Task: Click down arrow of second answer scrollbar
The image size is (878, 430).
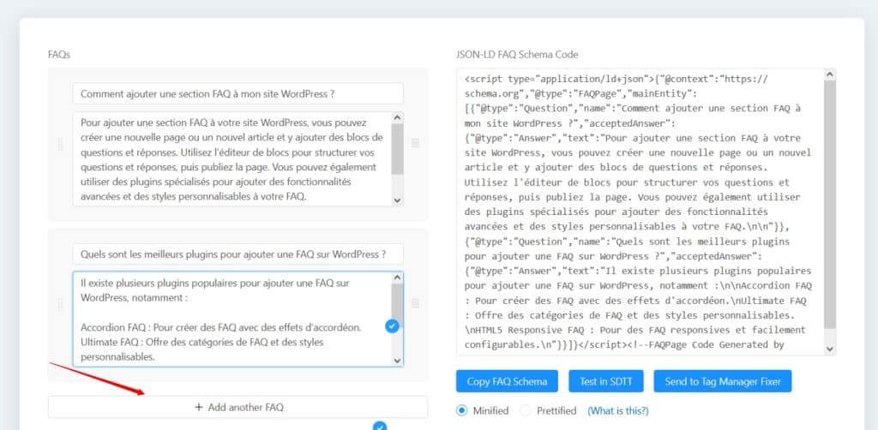Action: click(397, 361)
